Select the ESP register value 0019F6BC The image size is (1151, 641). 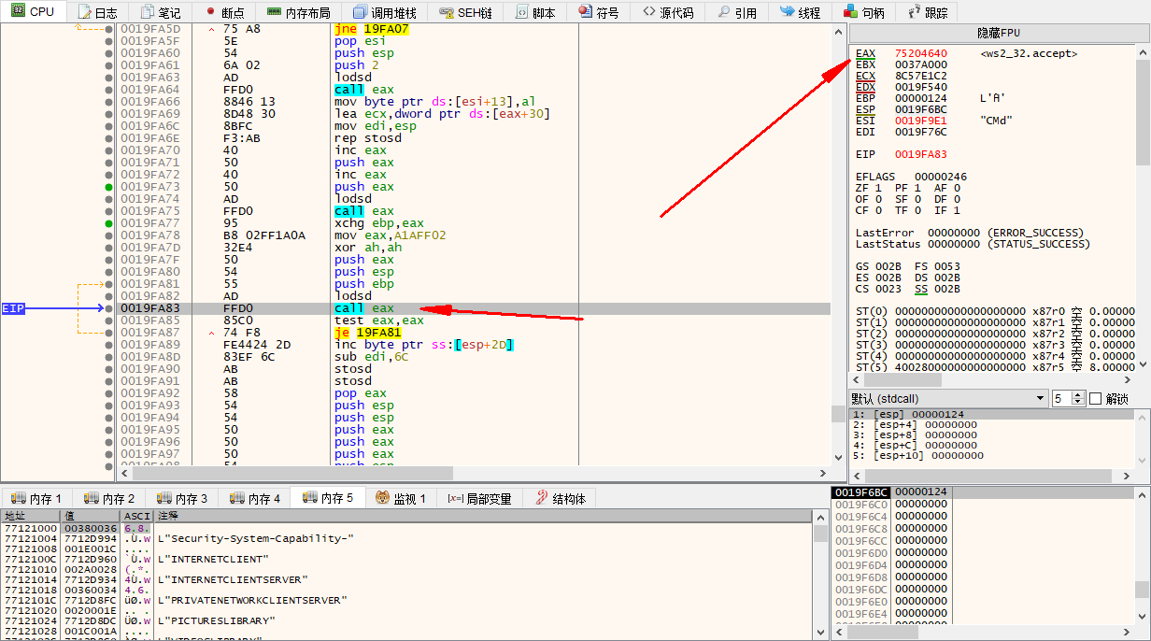pos(920,109)
